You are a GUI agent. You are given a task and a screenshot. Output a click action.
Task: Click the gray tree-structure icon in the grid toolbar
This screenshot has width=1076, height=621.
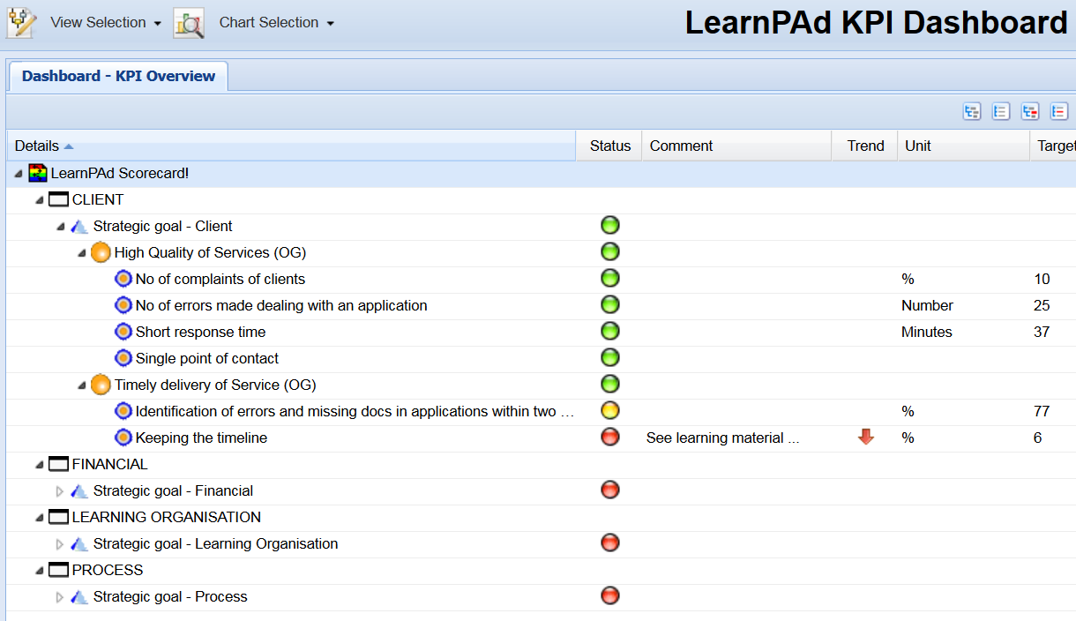pyautogui.click(x=972, y=111)
